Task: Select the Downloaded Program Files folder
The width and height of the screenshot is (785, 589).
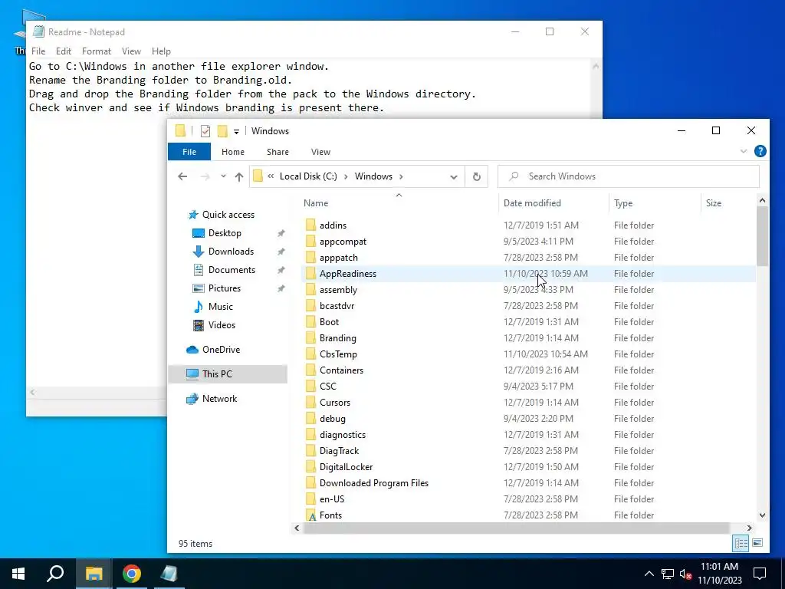Action: pyautogui.click(x=374, y=483)
